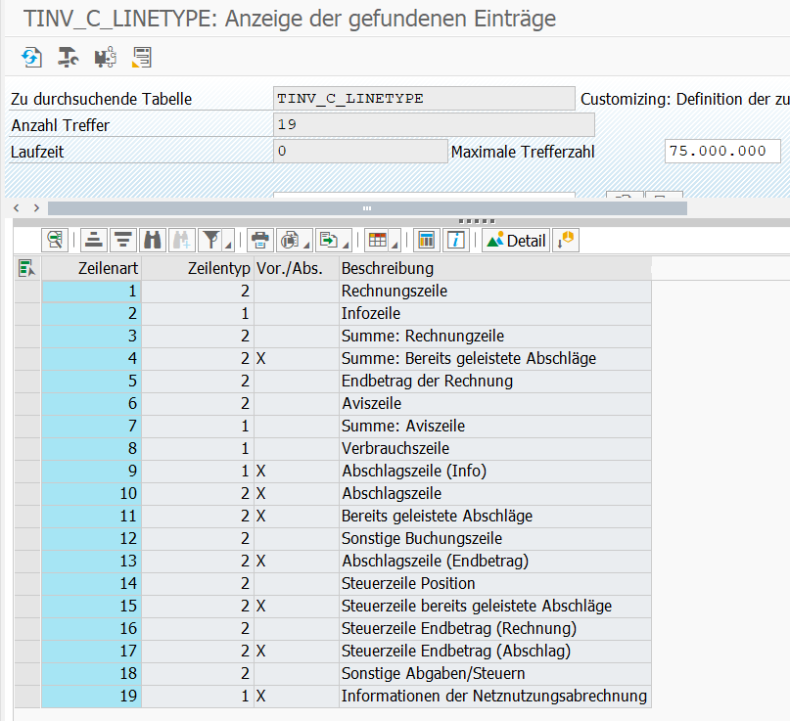Viewport: 790px width, 721px height.
Task: Click the refresh icon in top toolbar
Action: click(31, 58)
